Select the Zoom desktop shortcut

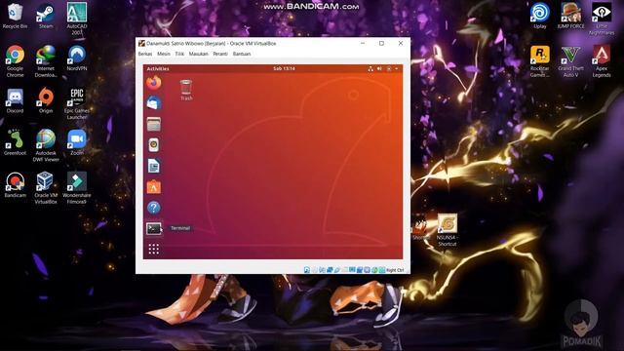point(76,142)
